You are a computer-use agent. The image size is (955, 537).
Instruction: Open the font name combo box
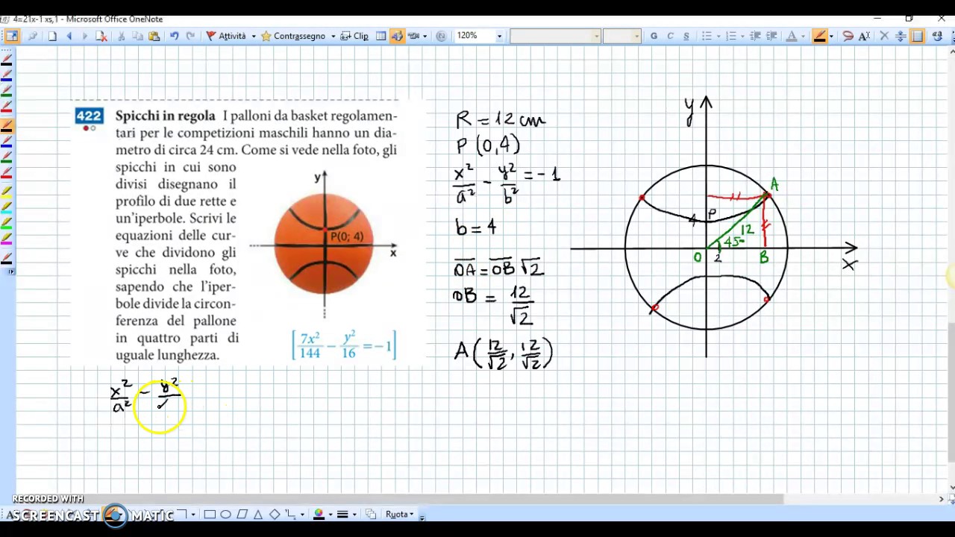pyautogui.click(x=555, y=36)
